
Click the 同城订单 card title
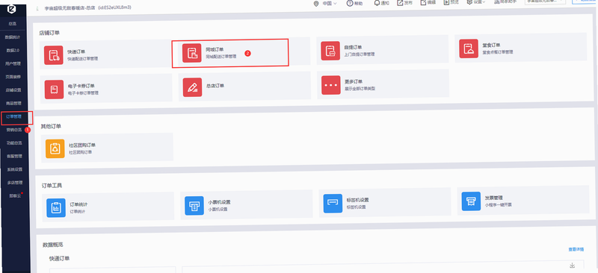coord(215,49)
